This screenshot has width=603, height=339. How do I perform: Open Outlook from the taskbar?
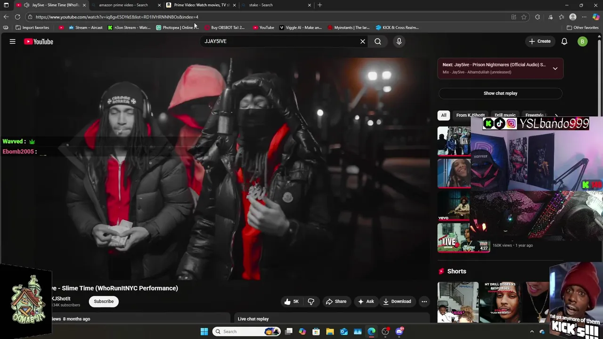coord(344,331)
